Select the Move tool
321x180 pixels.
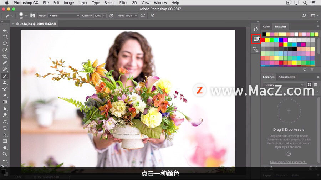click(x=5, y=31)
